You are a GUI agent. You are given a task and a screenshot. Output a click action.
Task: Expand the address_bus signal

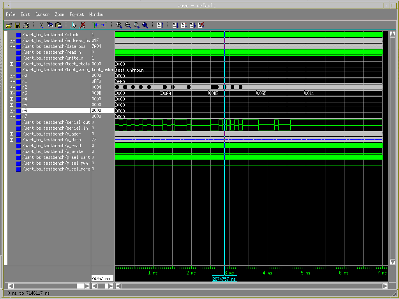point(12,40)
